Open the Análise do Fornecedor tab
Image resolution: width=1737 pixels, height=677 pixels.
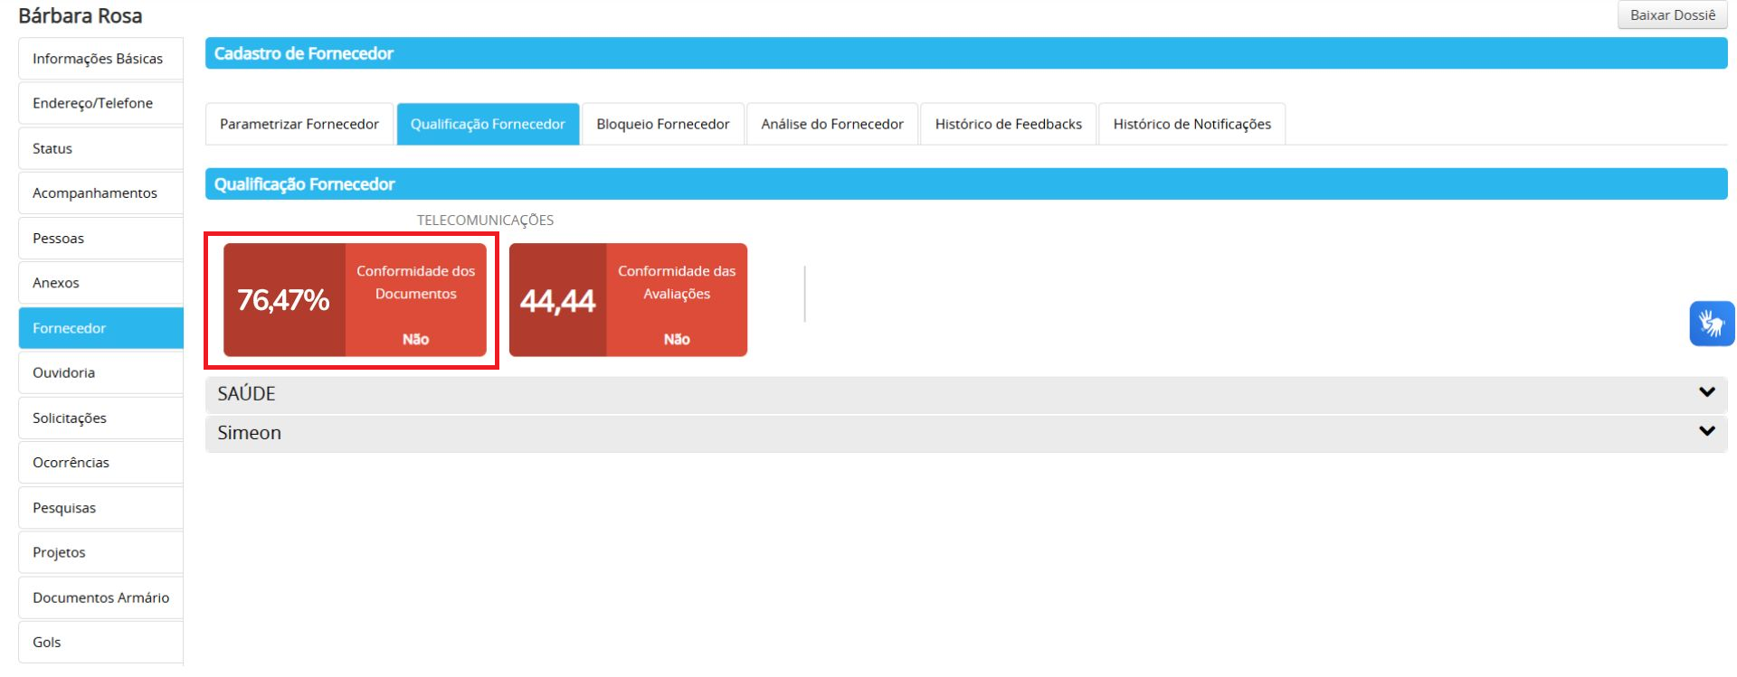point(832,124)
